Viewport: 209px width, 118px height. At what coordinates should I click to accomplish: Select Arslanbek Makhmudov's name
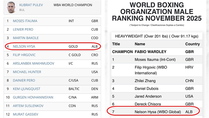point(33,64)
